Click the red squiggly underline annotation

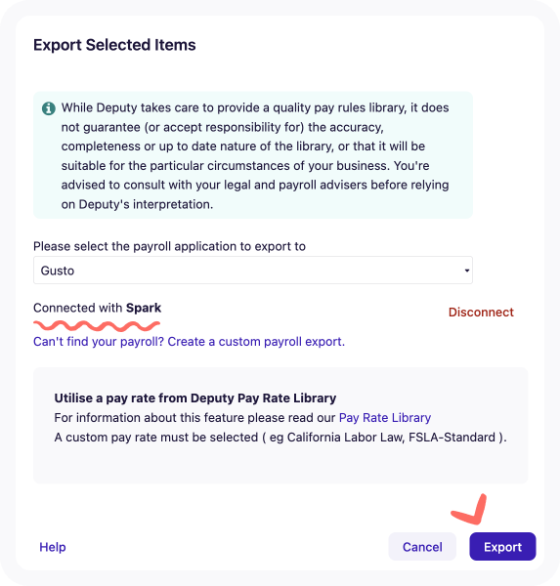pyautogui.click(x=97, y=326)
